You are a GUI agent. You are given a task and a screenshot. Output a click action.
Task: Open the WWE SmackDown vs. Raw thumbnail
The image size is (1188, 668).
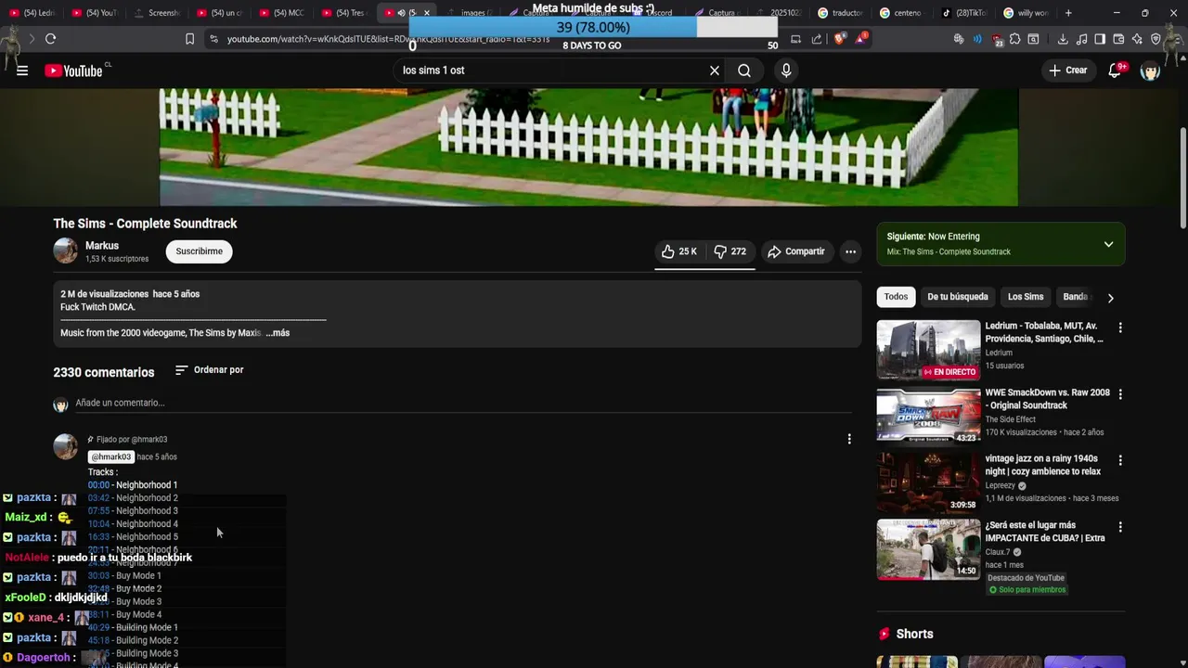tap(928, 416)
